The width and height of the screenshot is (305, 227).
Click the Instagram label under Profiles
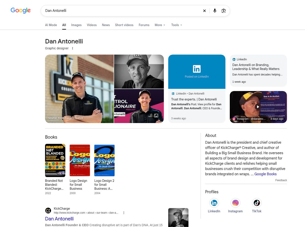point(235,211)
